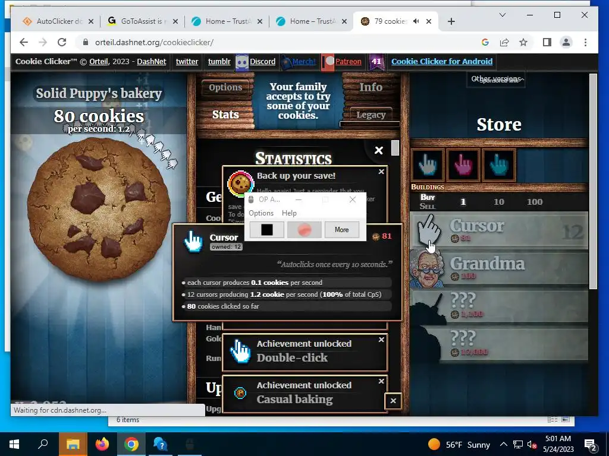Open the Discord link
609x456 pixels.
[x=262, y=61]
